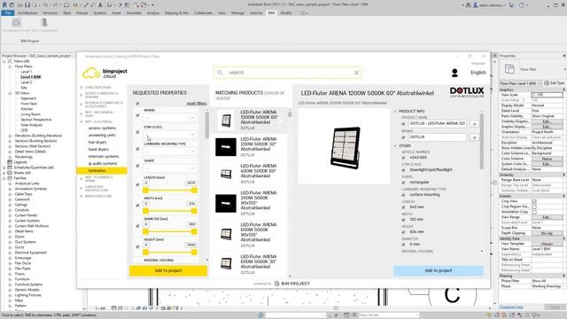The height and width of the screenshot is (319, 567).
Task: Open the Revit home R logo icon
Action: pos(4,5)
